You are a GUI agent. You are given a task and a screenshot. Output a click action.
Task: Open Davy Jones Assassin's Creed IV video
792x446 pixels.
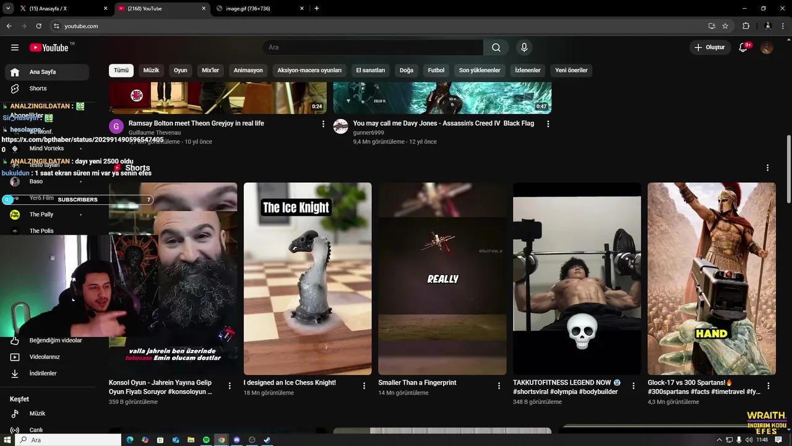tap(444, 123)
